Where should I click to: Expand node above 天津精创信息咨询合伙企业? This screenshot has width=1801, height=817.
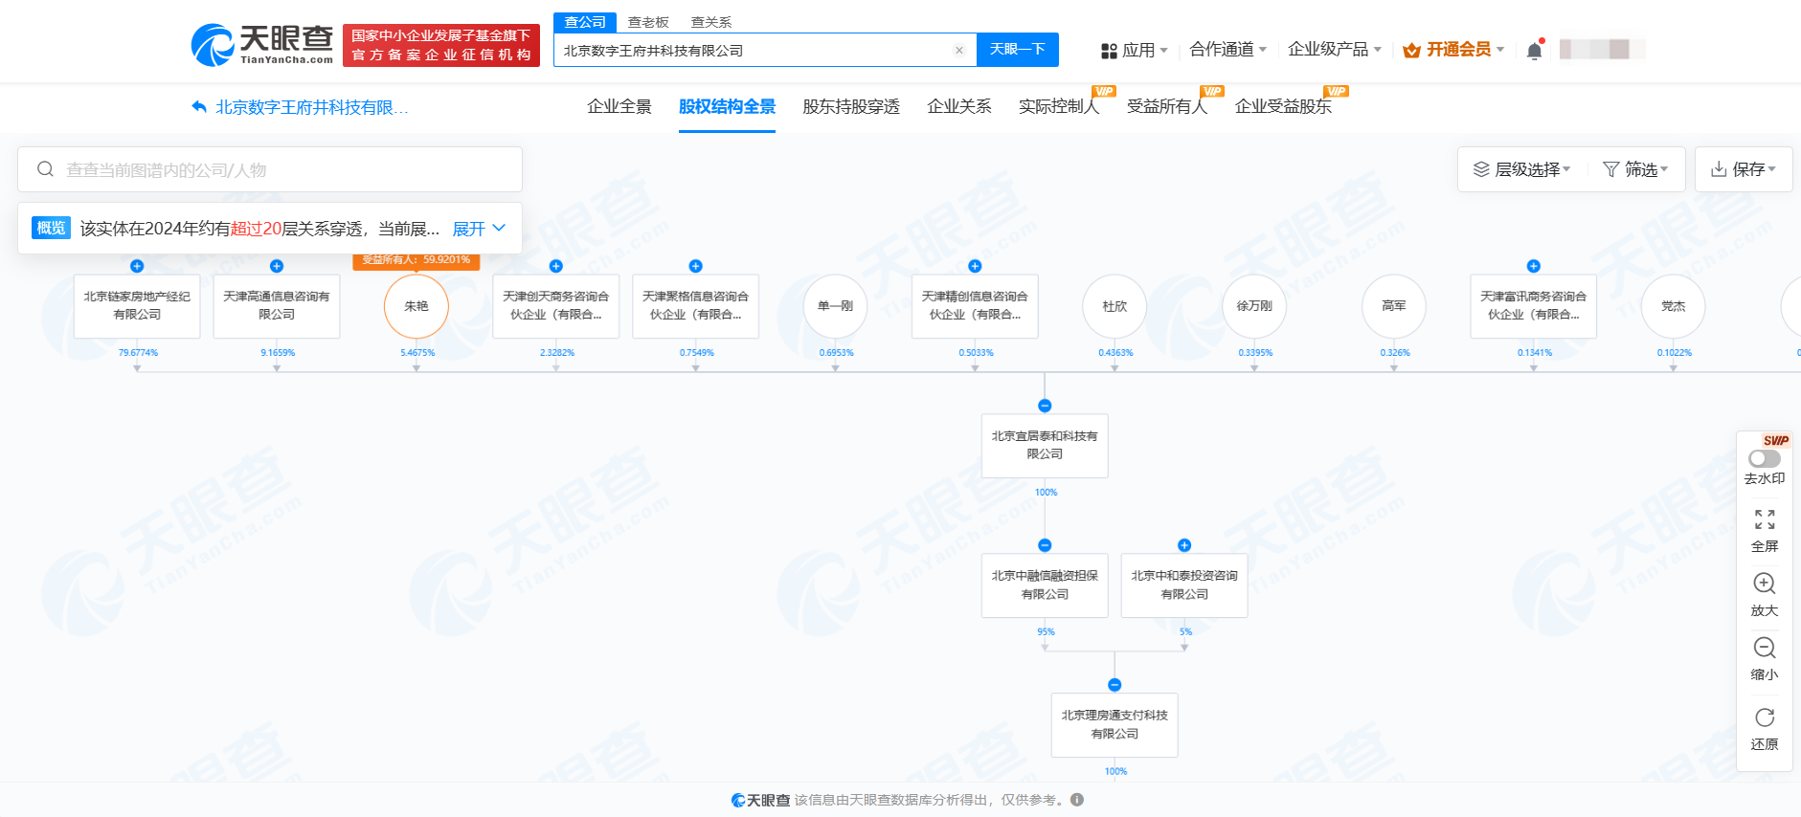[975, 266]
